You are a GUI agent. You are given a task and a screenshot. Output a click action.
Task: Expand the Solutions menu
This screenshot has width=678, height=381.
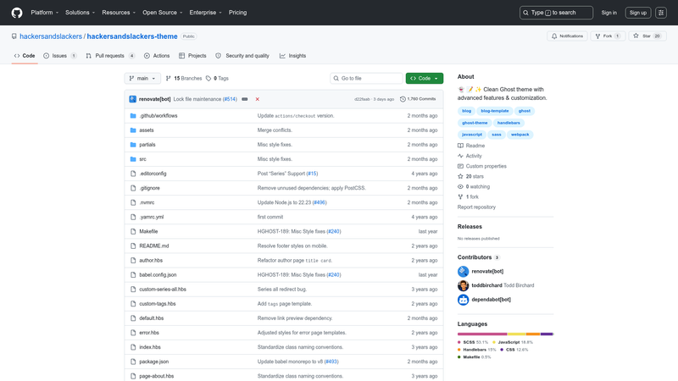coord(80,13)
